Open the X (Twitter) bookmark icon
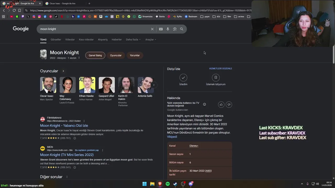This screenshot has width=335, height=188. pyautogui.click(x=28, y=16)
